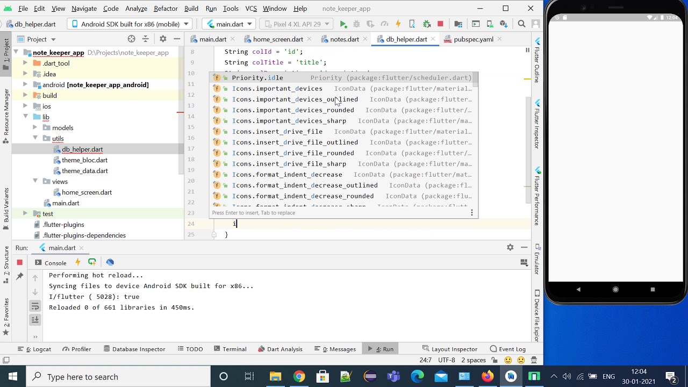Stop process in Run panel
The width and height of the screenshot is (688, 387).
20,262
